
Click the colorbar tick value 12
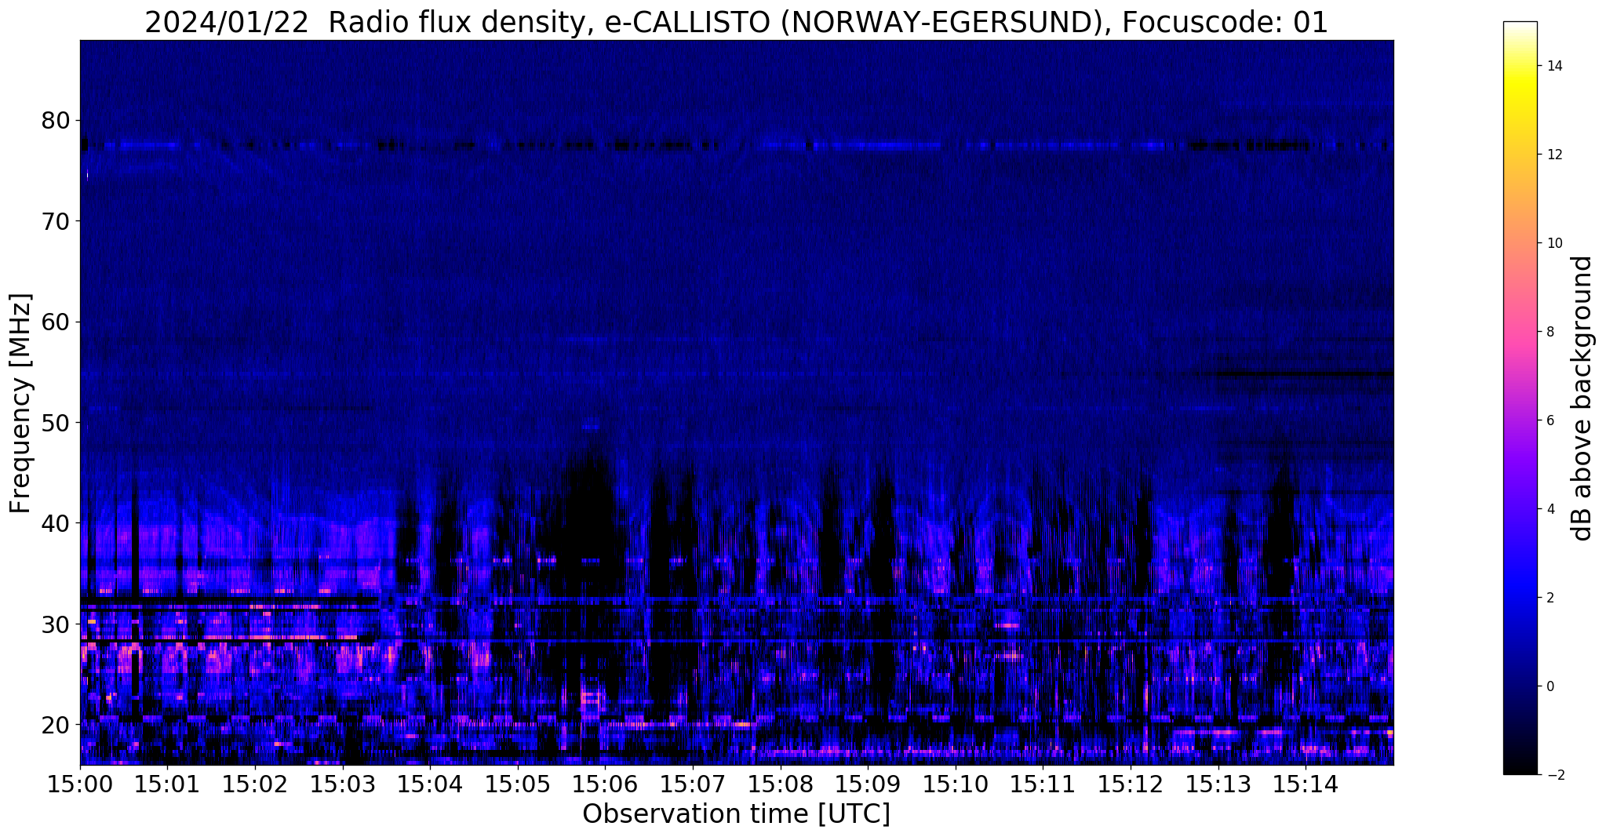[x=1553, y=155]
